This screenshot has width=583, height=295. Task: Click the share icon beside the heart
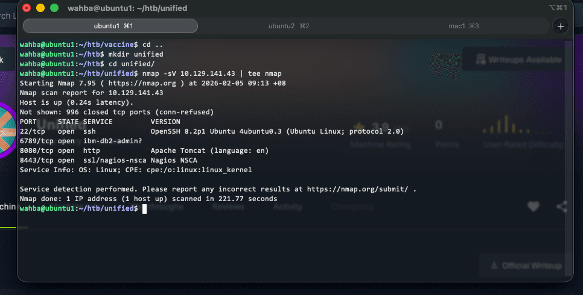tap(562, 206)
